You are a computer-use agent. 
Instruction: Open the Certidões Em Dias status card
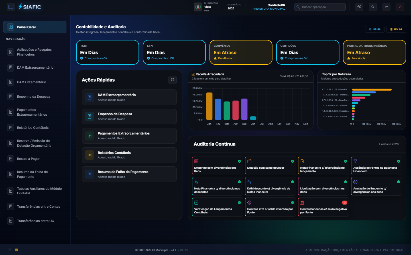click(308, 52)
